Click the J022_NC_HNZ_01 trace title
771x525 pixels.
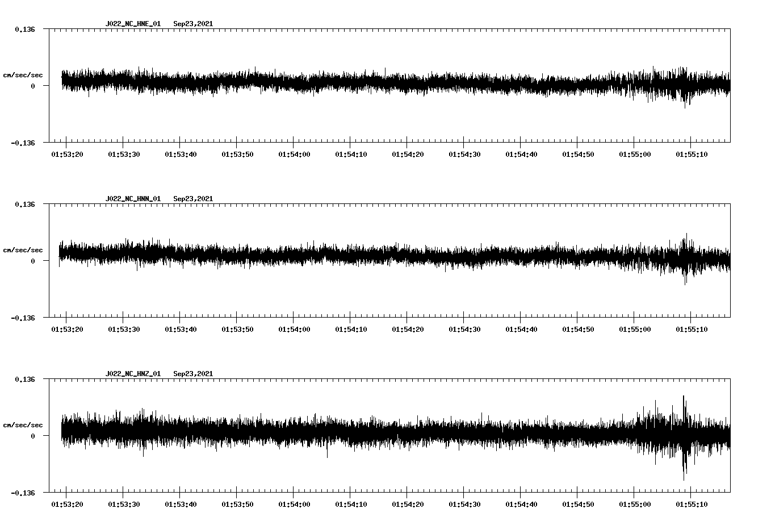coord(133,374)
